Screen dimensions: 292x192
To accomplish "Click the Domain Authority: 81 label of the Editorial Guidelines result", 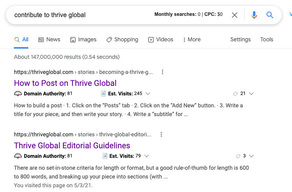I will tap(48, 156).
